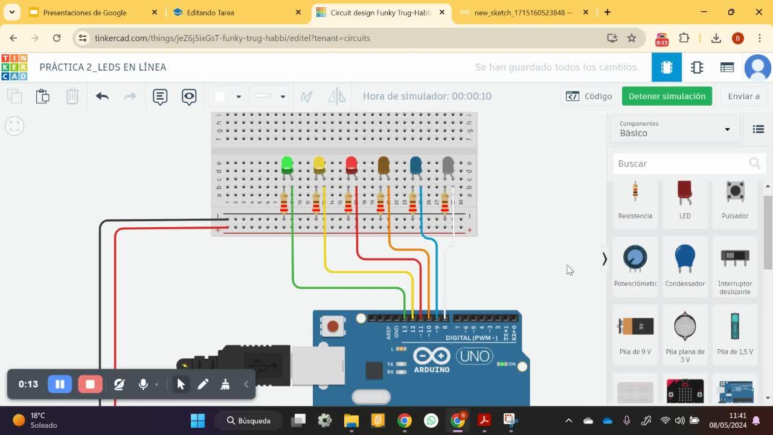Viewport: 773px width, 435px height.
Task: Select the Potenciómetro component
Action: tap(635, 266)
